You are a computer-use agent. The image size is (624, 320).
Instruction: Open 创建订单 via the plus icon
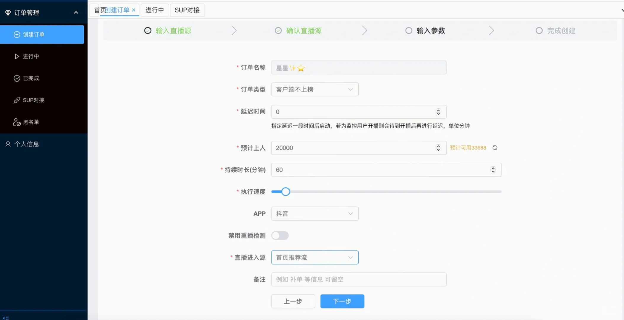point(17,34)
